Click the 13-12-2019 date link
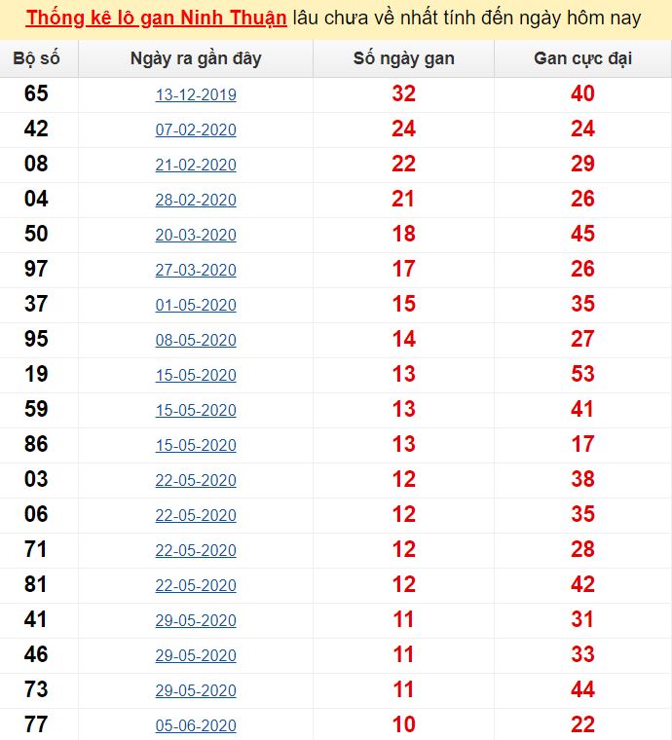Viewport: 672px width, 740px height. tap(196, 95)
